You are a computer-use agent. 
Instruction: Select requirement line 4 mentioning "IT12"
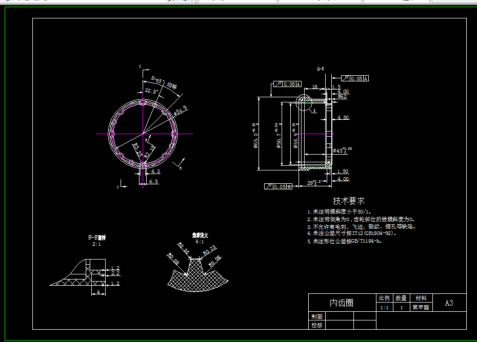(352, 233)
